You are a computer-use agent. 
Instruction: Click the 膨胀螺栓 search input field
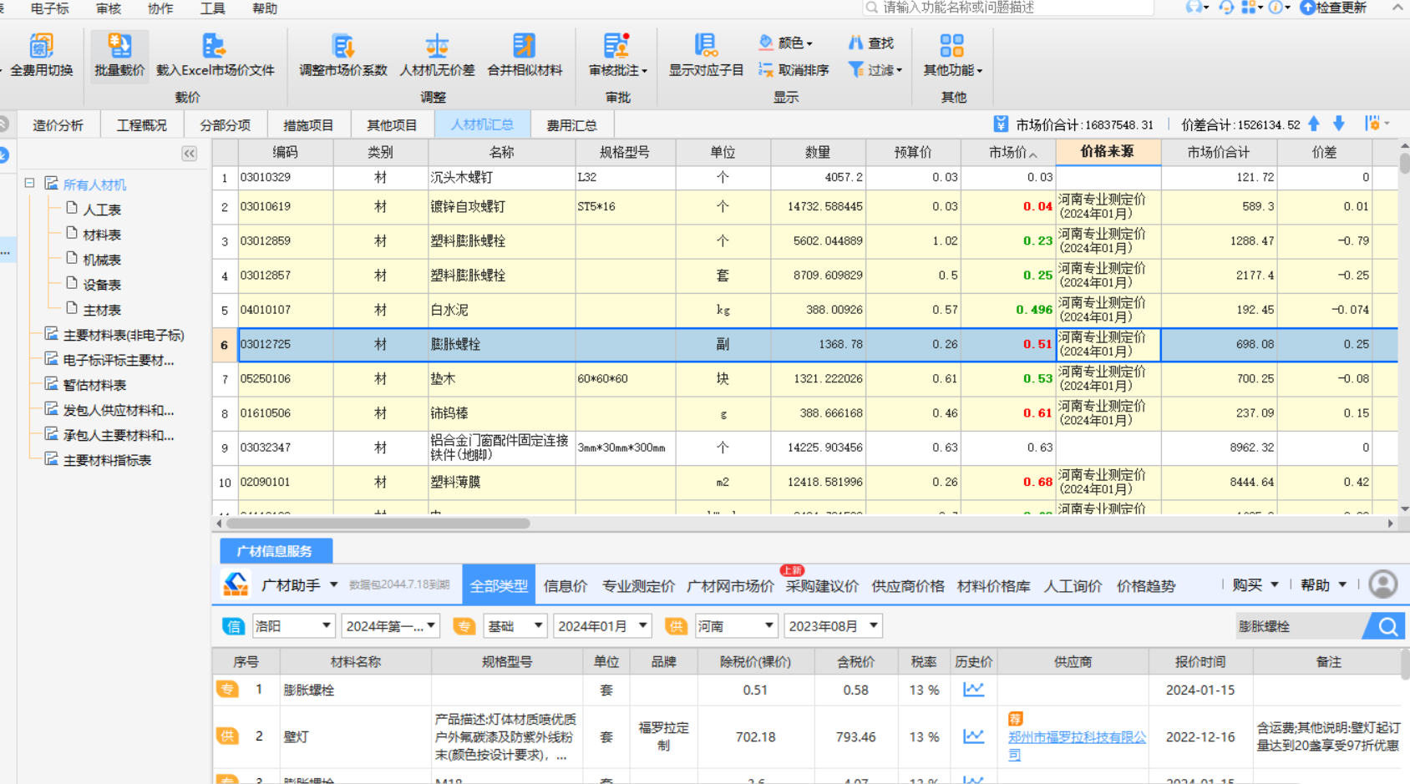[x=1300, y=626]
